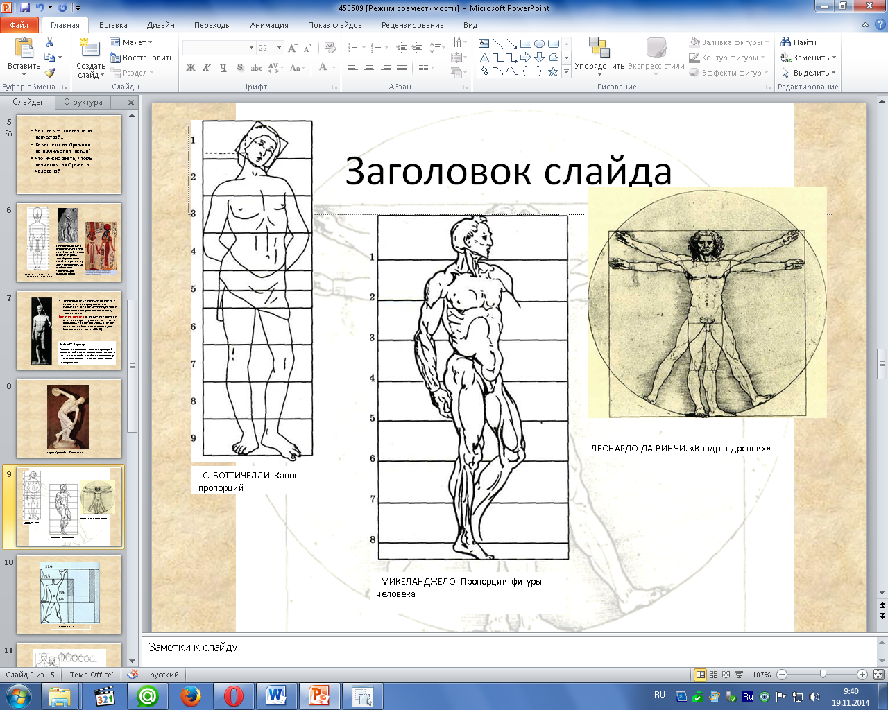Start slideshow from status bar icon
This screenshot has height=710, width=888.
coord(739,675)
